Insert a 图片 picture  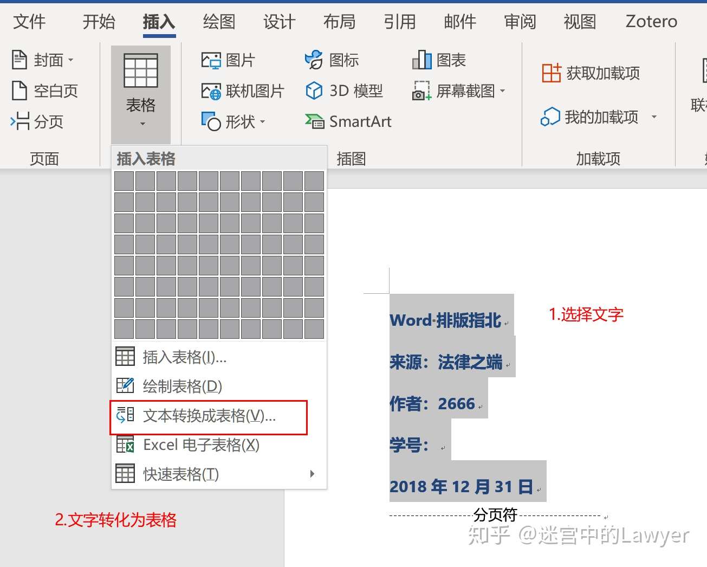228,60
